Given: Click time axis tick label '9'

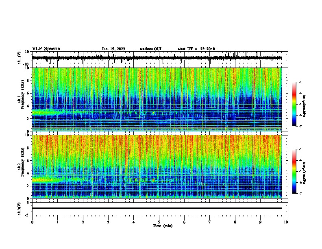Looking at the screenshot, I should click(260, 222).
